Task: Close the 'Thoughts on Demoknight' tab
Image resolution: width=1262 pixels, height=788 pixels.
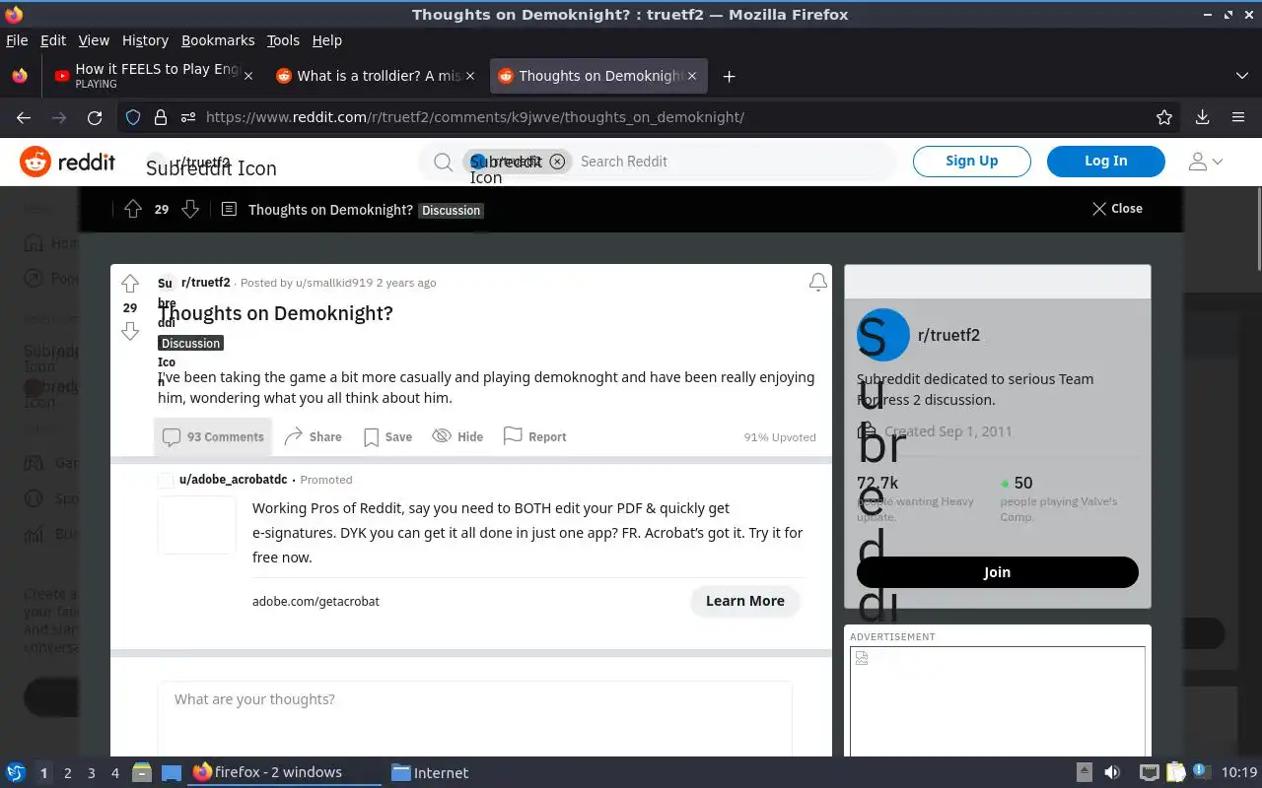Action: pos(692,76)
